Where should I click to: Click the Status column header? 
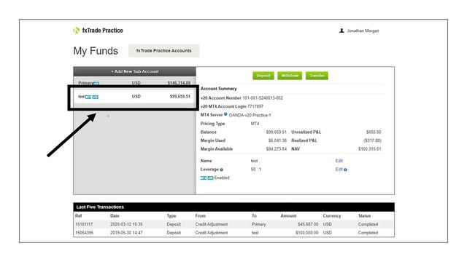pyautogui.click(x=365, y=216)
